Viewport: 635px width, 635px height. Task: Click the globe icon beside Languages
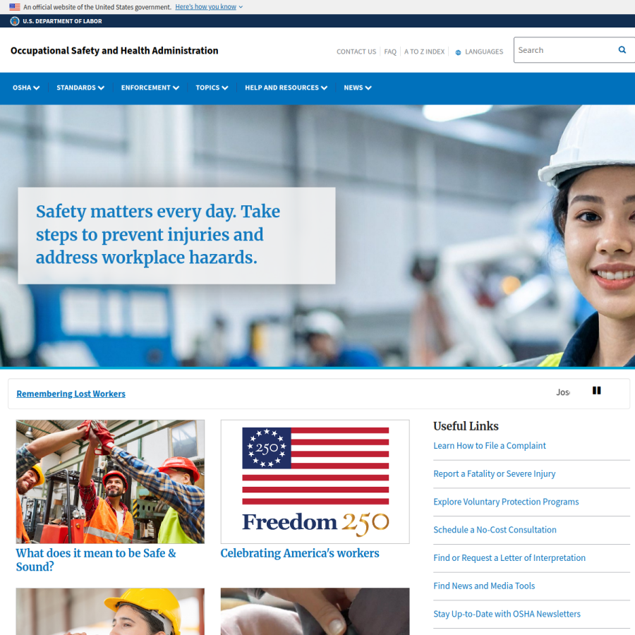pos(458,52)
